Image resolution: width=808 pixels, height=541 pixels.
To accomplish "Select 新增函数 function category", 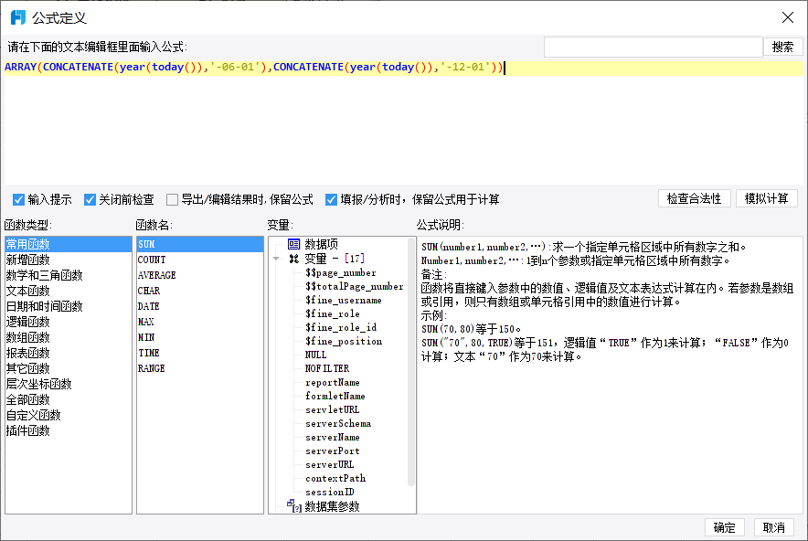I will point(68,260).
